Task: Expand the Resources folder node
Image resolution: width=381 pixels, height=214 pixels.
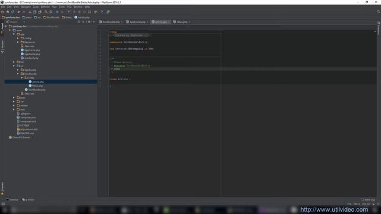Action: [x=18, y=42]
